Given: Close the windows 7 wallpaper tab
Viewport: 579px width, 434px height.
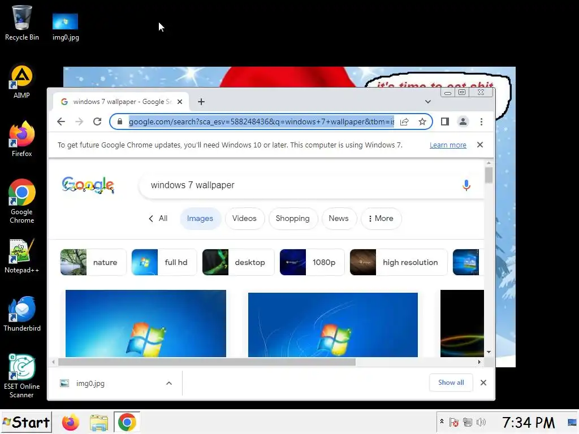Looking at the screenshot, I should [x=180, y=102].
